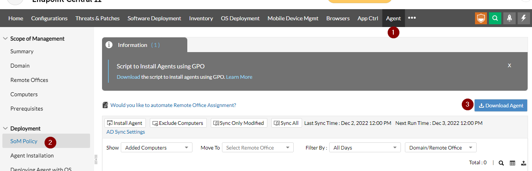The image size is (532, 171).
Task: Collapse the Scope of Management section
Action: pyautogui.click(x=6, y=39)
